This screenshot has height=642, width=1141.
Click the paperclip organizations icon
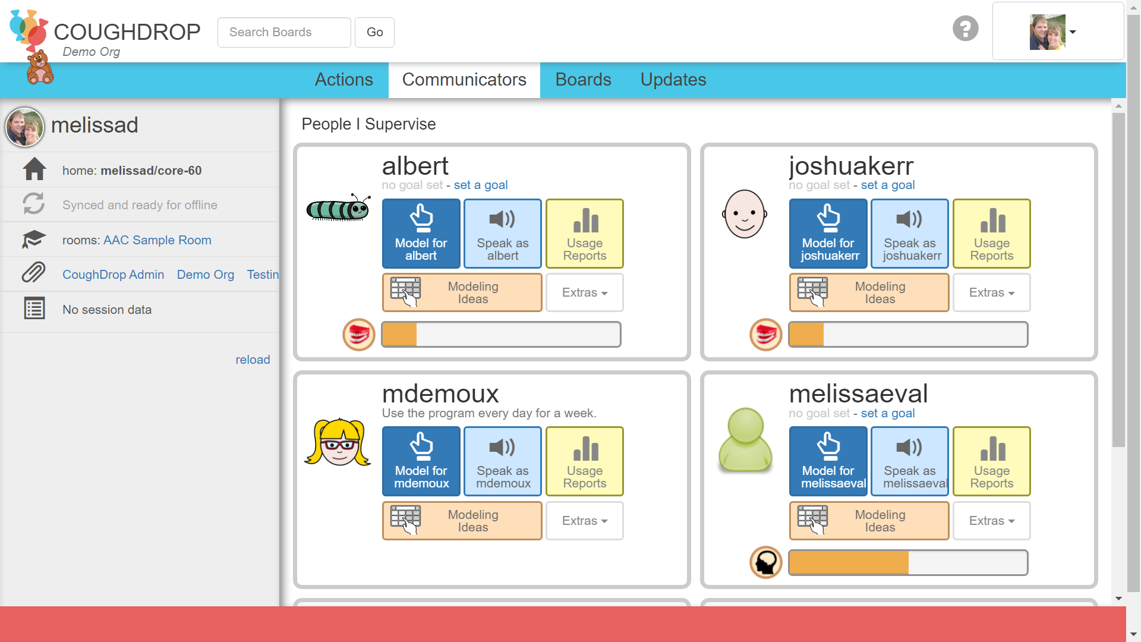tap(34, 273)
